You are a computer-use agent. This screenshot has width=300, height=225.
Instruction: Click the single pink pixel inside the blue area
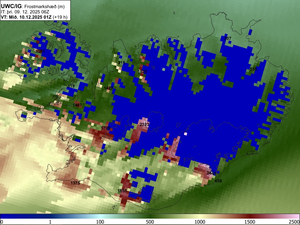pyautogui.click(x=185, y=134)
